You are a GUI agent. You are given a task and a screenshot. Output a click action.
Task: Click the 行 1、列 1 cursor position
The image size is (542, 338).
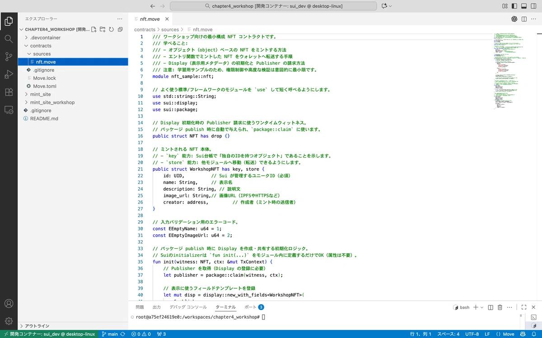pos(420,334)
